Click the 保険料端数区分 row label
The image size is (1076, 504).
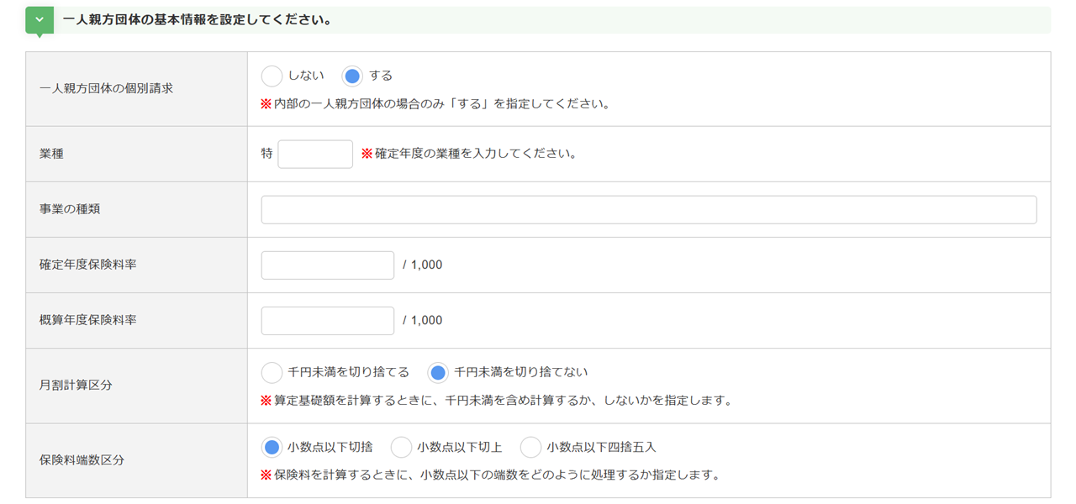82,460
